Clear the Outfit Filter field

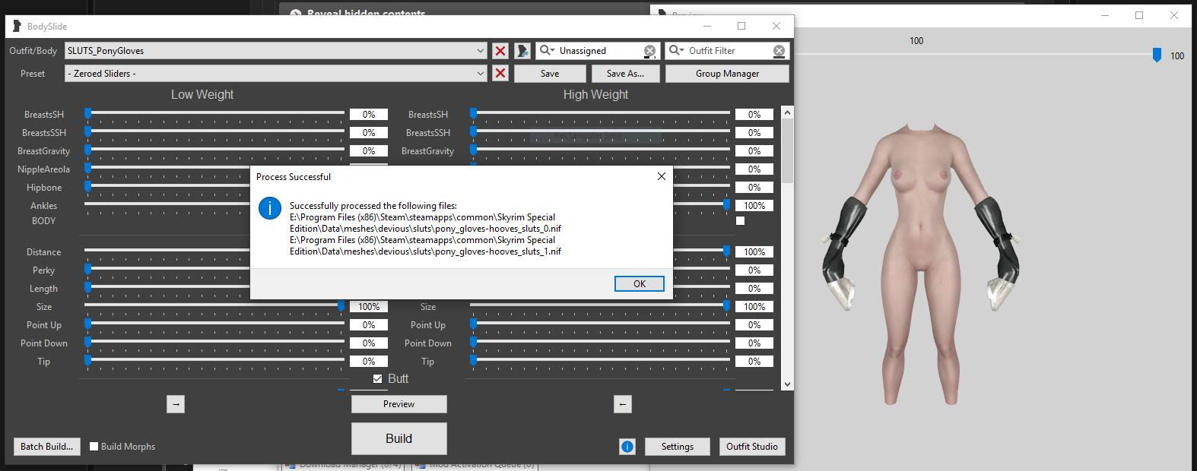click(x=779, y=51)
